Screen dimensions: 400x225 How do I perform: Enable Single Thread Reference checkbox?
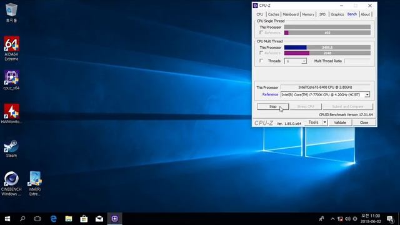pos(261,32)
